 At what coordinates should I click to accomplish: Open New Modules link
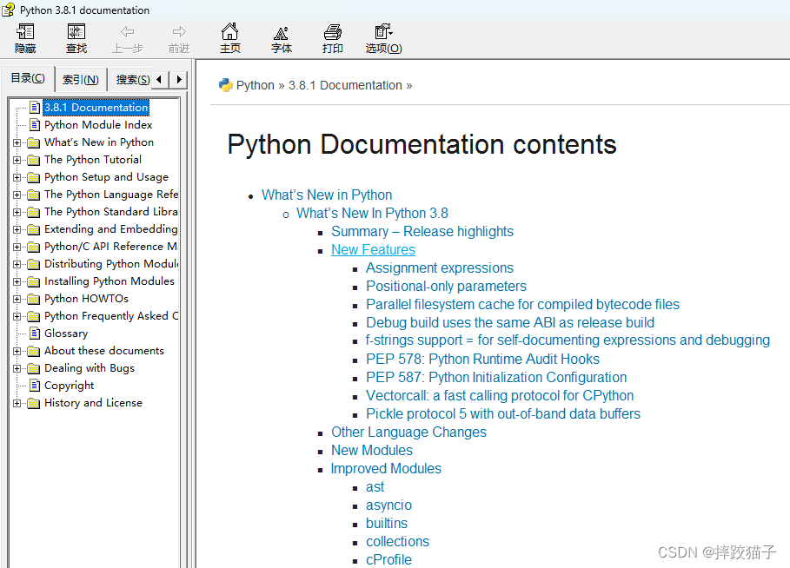(372, 450)
